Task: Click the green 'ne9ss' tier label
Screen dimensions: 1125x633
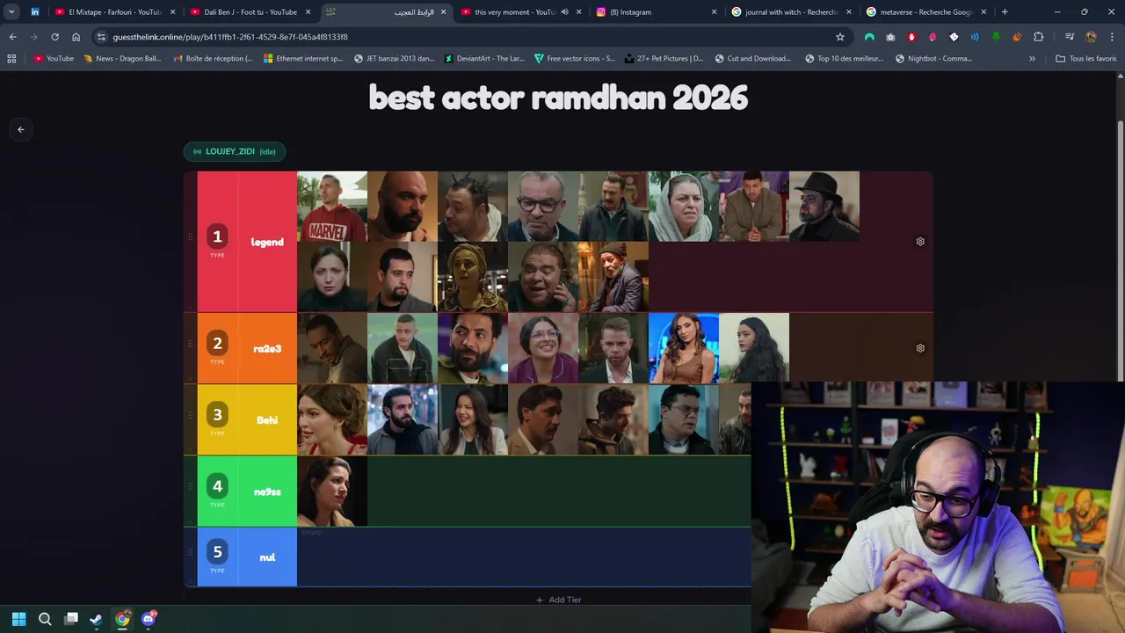Action: click(267, 491)
